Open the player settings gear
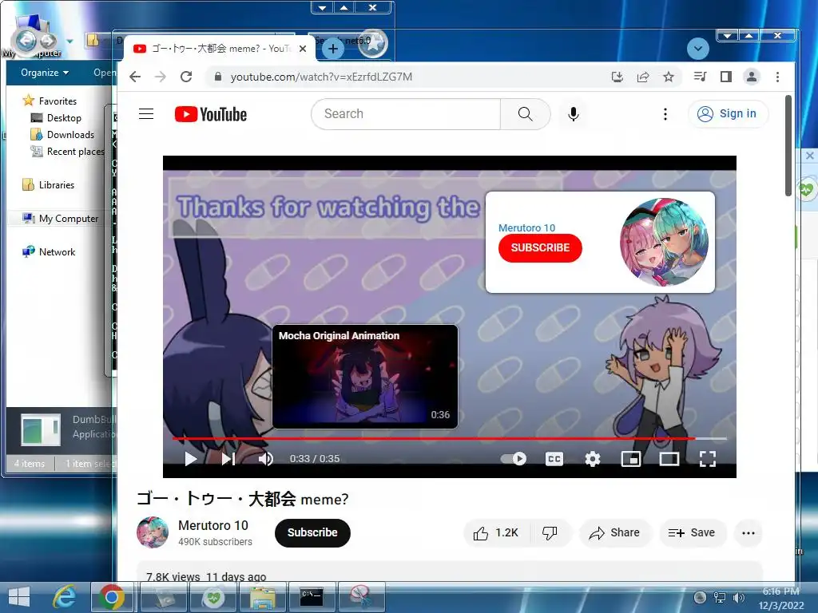818x613 pixels. tap(593, 459)
